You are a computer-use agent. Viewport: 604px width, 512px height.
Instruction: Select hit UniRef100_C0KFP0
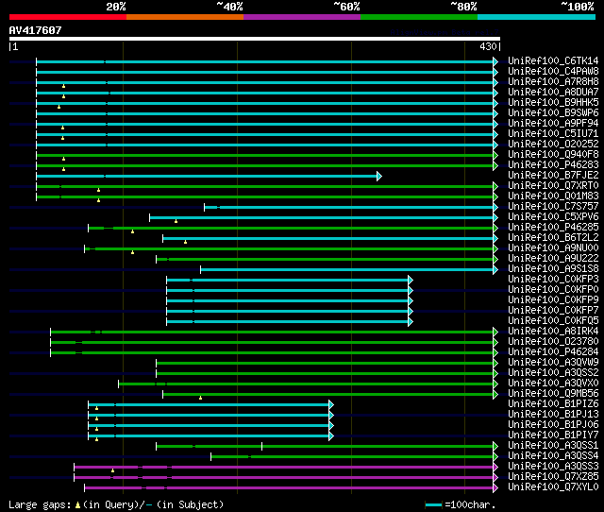coord(553,290)
